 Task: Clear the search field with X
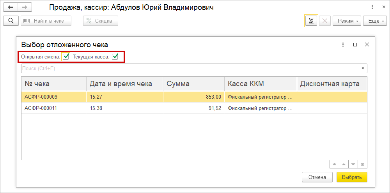pyautogui.click(x=363, y=68)
